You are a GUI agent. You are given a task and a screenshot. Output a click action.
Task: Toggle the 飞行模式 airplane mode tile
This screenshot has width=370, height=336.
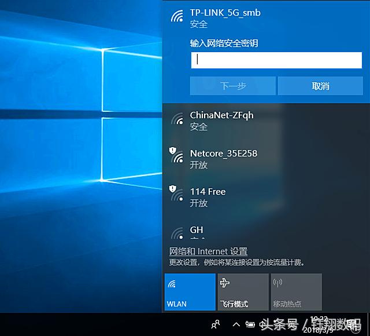click(x=243, y=292)
